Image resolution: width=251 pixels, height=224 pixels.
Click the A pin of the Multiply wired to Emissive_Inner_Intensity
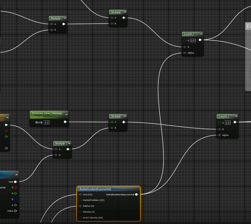[x=112, y=122]
